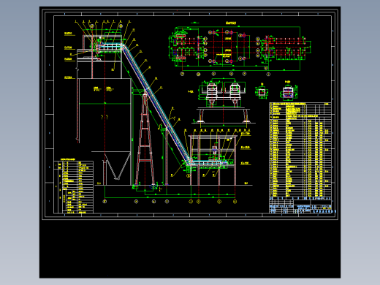Click the top elevation label at upper left
380x285 pixels.
[69, 34]
